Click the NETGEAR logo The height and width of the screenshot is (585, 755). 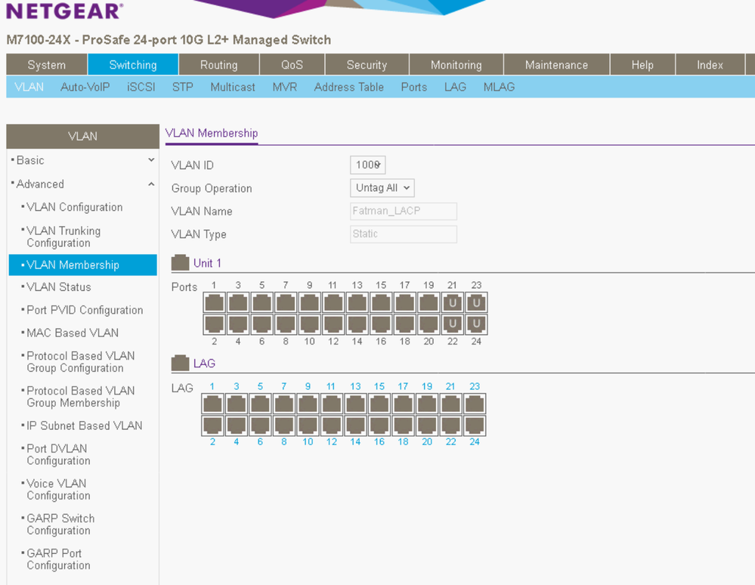tap(64, 11)
